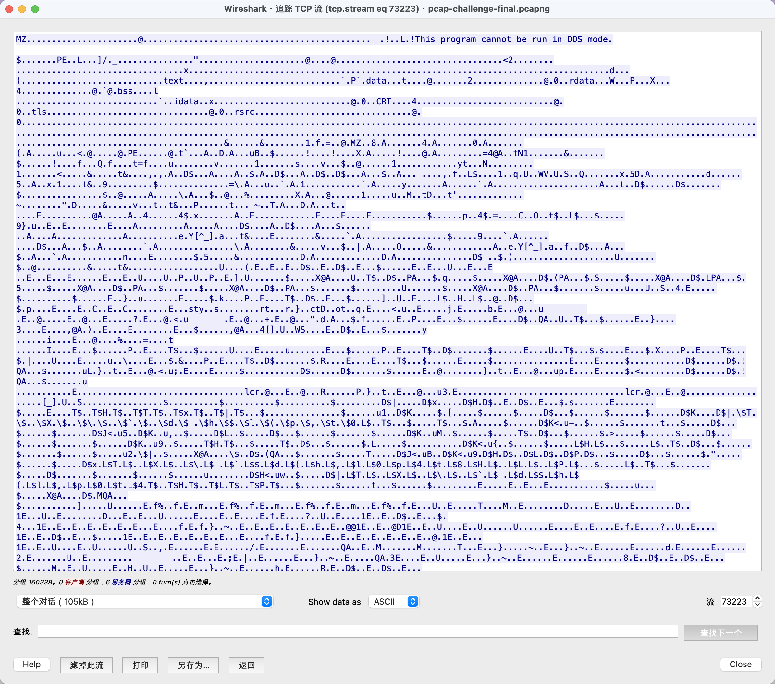The height and width of the screenshot is (684, 775).
Task: Click the 查找 search text field
Action: [x=357, y=631]
